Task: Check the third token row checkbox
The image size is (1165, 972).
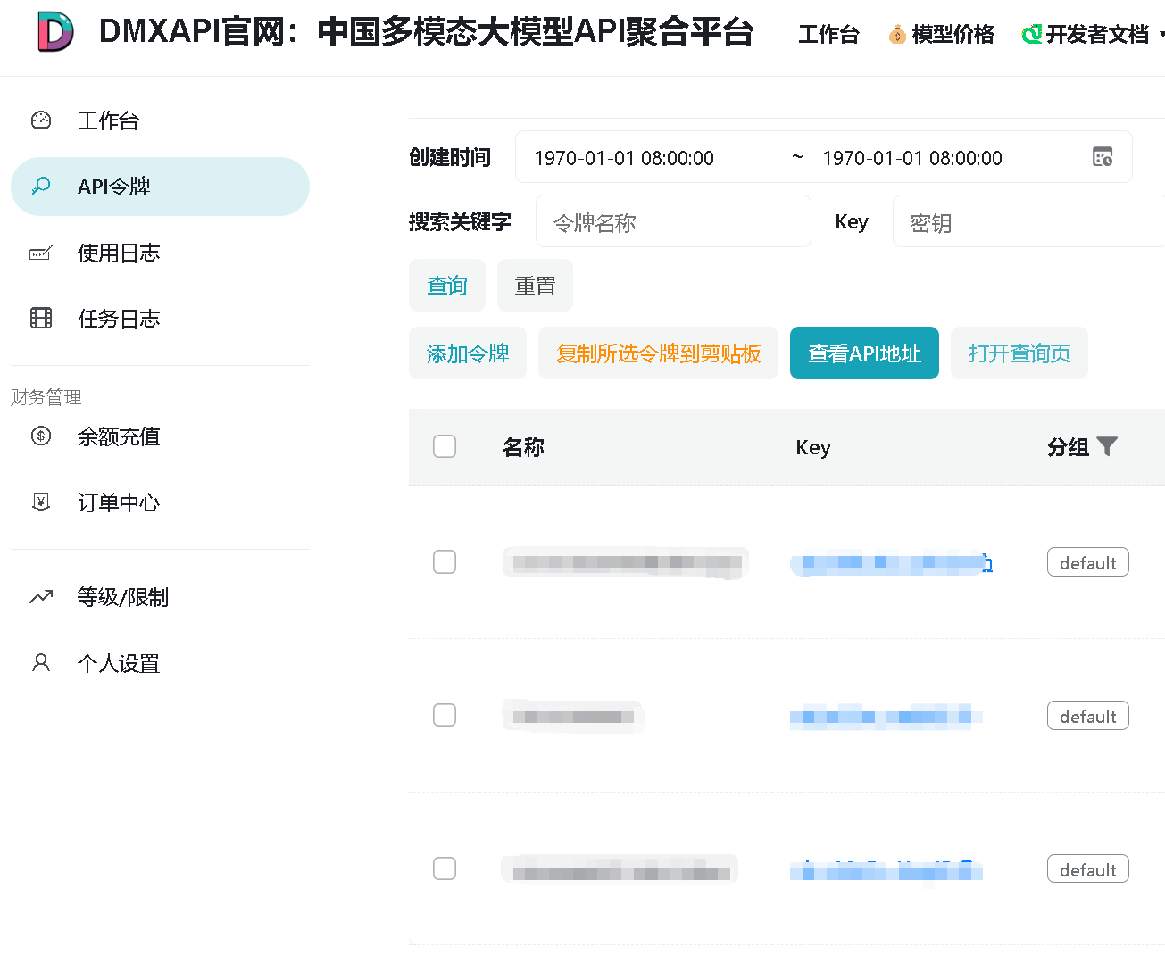Action: point(445,868)
